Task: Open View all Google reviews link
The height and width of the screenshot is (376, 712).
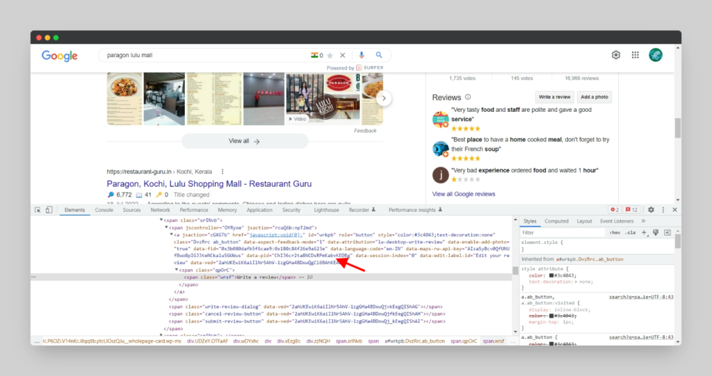Action: click(464, 194)
